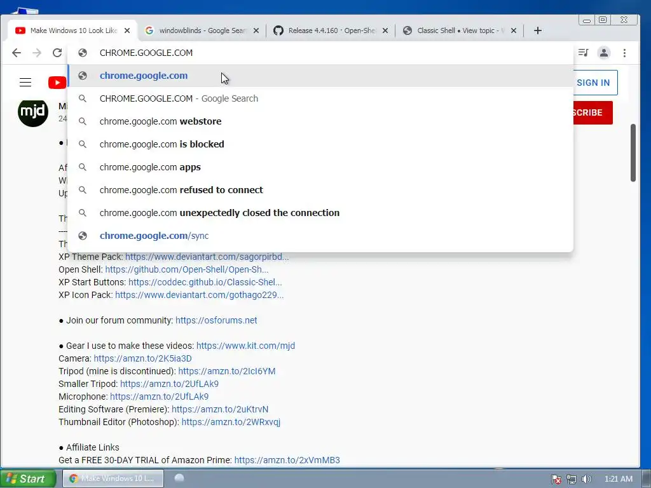651x488 pixels.
Task: Click the address bar containing CHROME.GOOGLE.COM
Action: tap(320, 53)
